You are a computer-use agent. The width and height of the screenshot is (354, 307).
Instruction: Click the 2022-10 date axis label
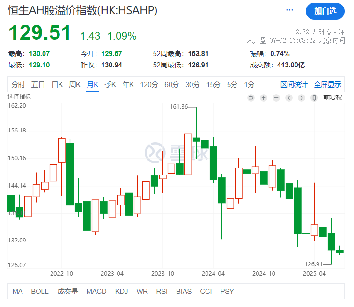coord(61,274)
